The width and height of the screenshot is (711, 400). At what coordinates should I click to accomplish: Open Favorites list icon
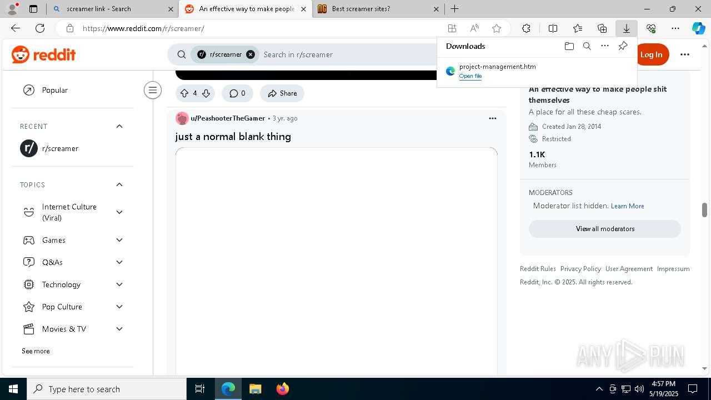578,28
